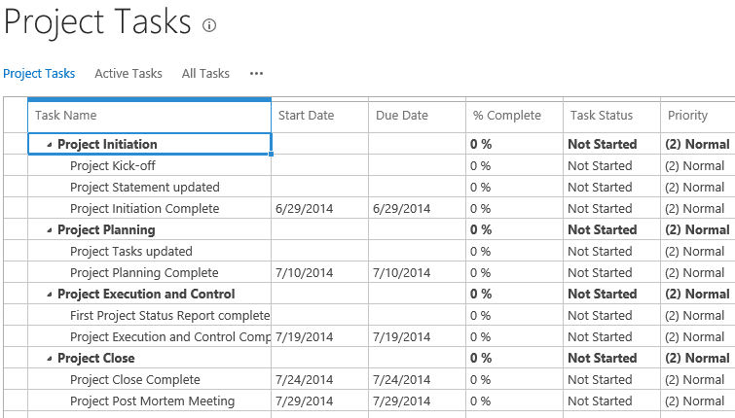The image size is (735, 418).
Task: Click the 0 % cell for Project Close
Action: click(515, 358)
